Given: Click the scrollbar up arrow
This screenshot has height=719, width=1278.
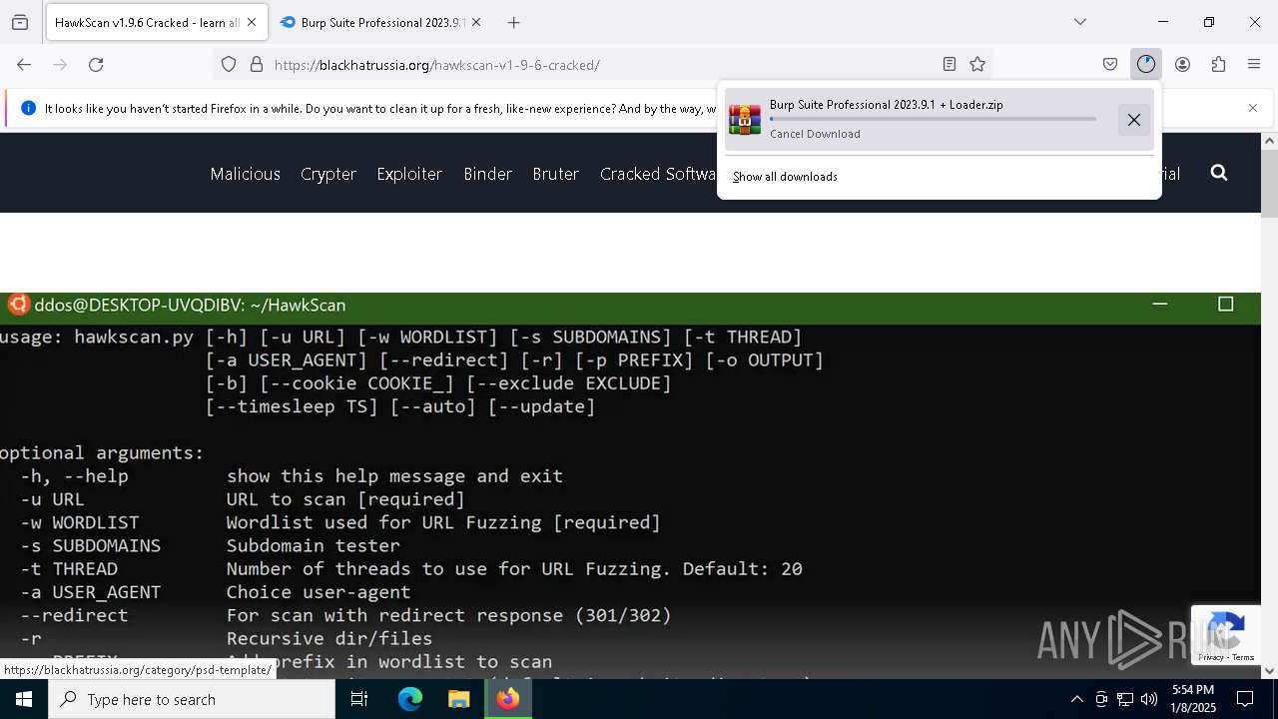Looking at the screenshot, I should pyautogui.click(x=1269, y=141).
